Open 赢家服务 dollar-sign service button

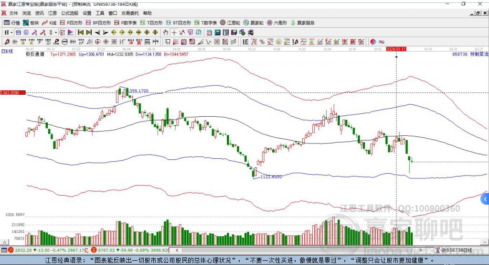[x=302, y=23]
